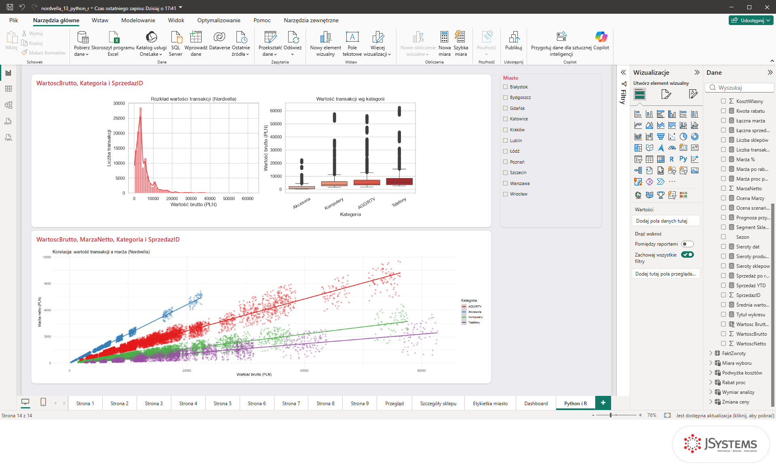This screenshot has height=469, width=776.
Task: Save the report with the floppy icon
Action: 10,7
